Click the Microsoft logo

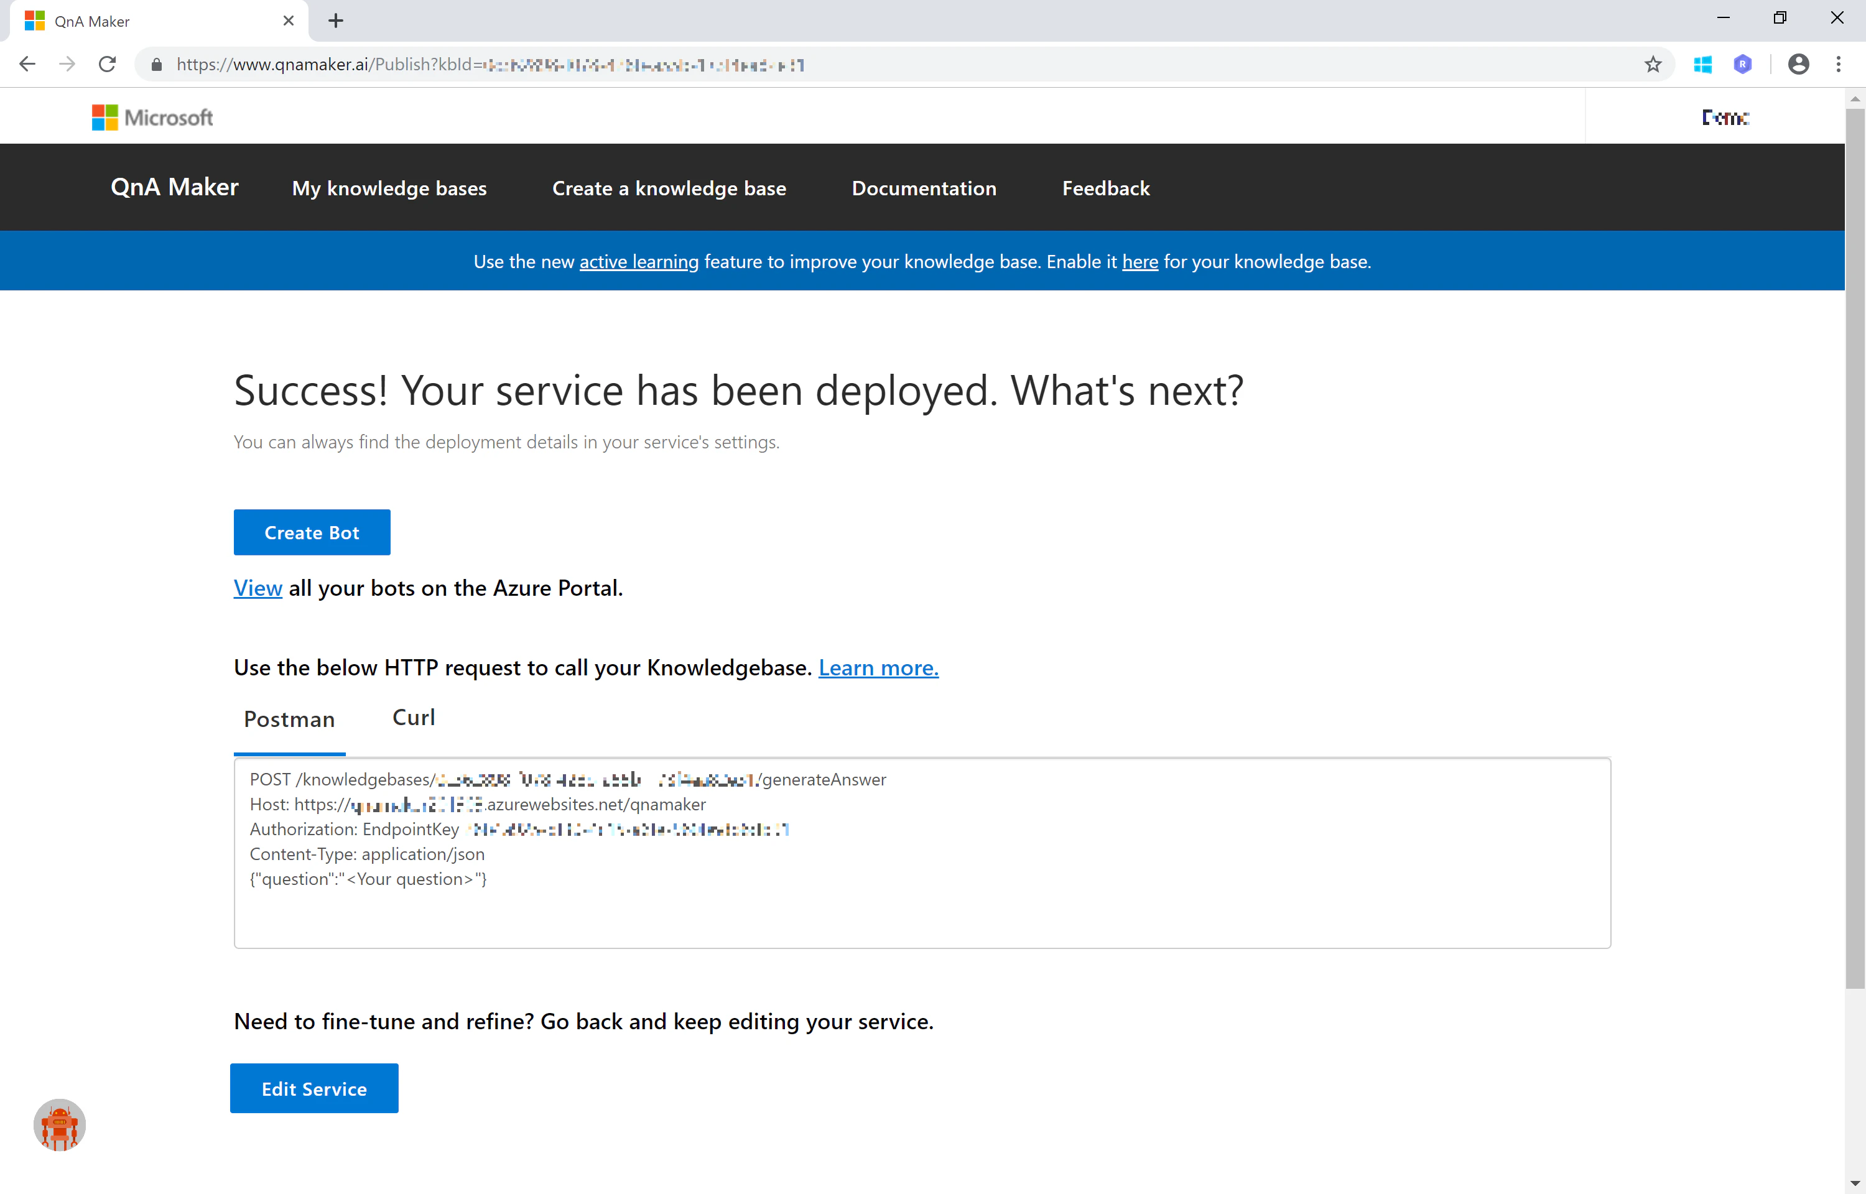tap(152, 117)
